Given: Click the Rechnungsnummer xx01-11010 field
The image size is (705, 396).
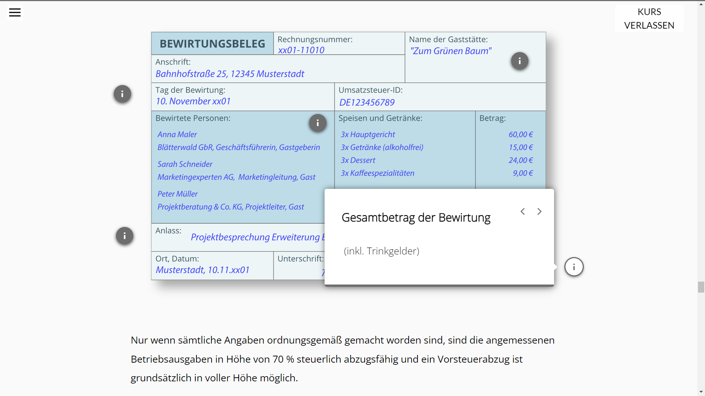Looking at the screenshot, I should [301, 50].
